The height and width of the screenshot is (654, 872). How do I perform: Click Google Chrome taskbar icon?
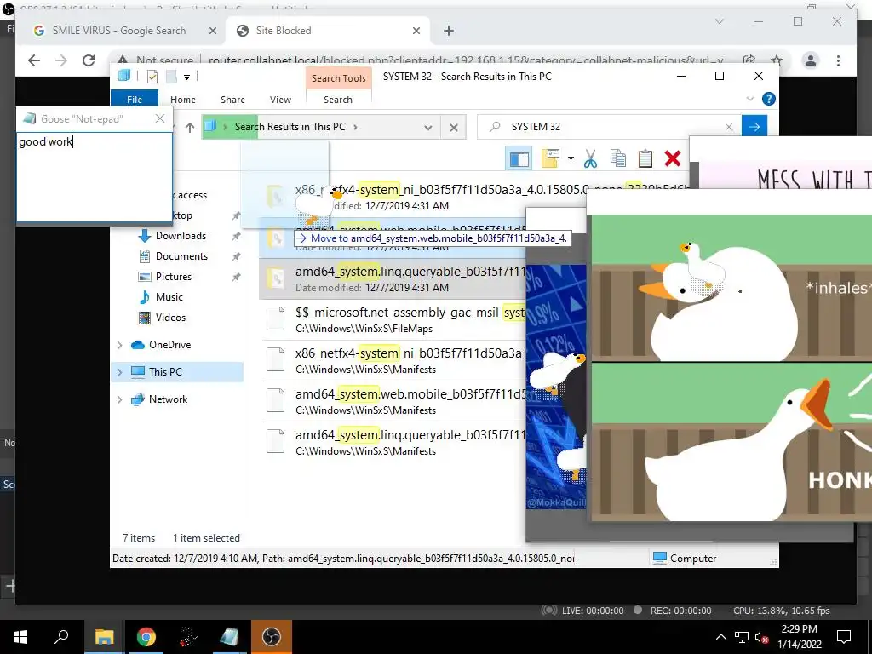coord(146,637)
